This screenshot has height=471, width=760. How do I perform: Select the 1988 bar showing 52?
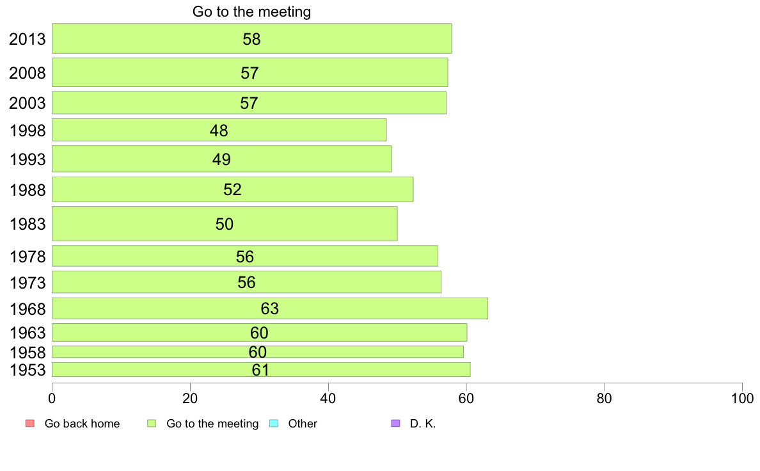point(233,189)
